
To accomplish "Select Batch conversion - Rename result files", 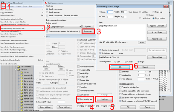I will coord(47,15).
